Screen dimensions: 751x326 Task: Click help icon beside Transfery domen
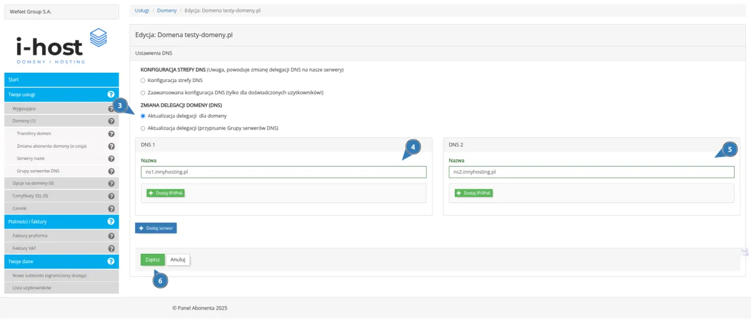coord(111,134)
